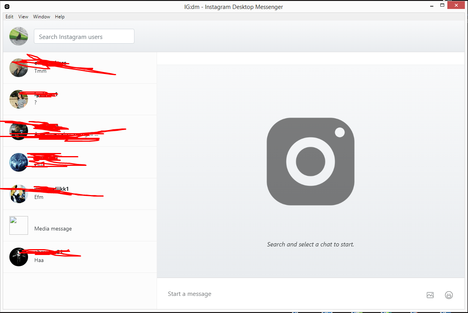Viewport: 468px width, 313px height.
Task: Open the Window menu
Action: (x=42, y=17)
